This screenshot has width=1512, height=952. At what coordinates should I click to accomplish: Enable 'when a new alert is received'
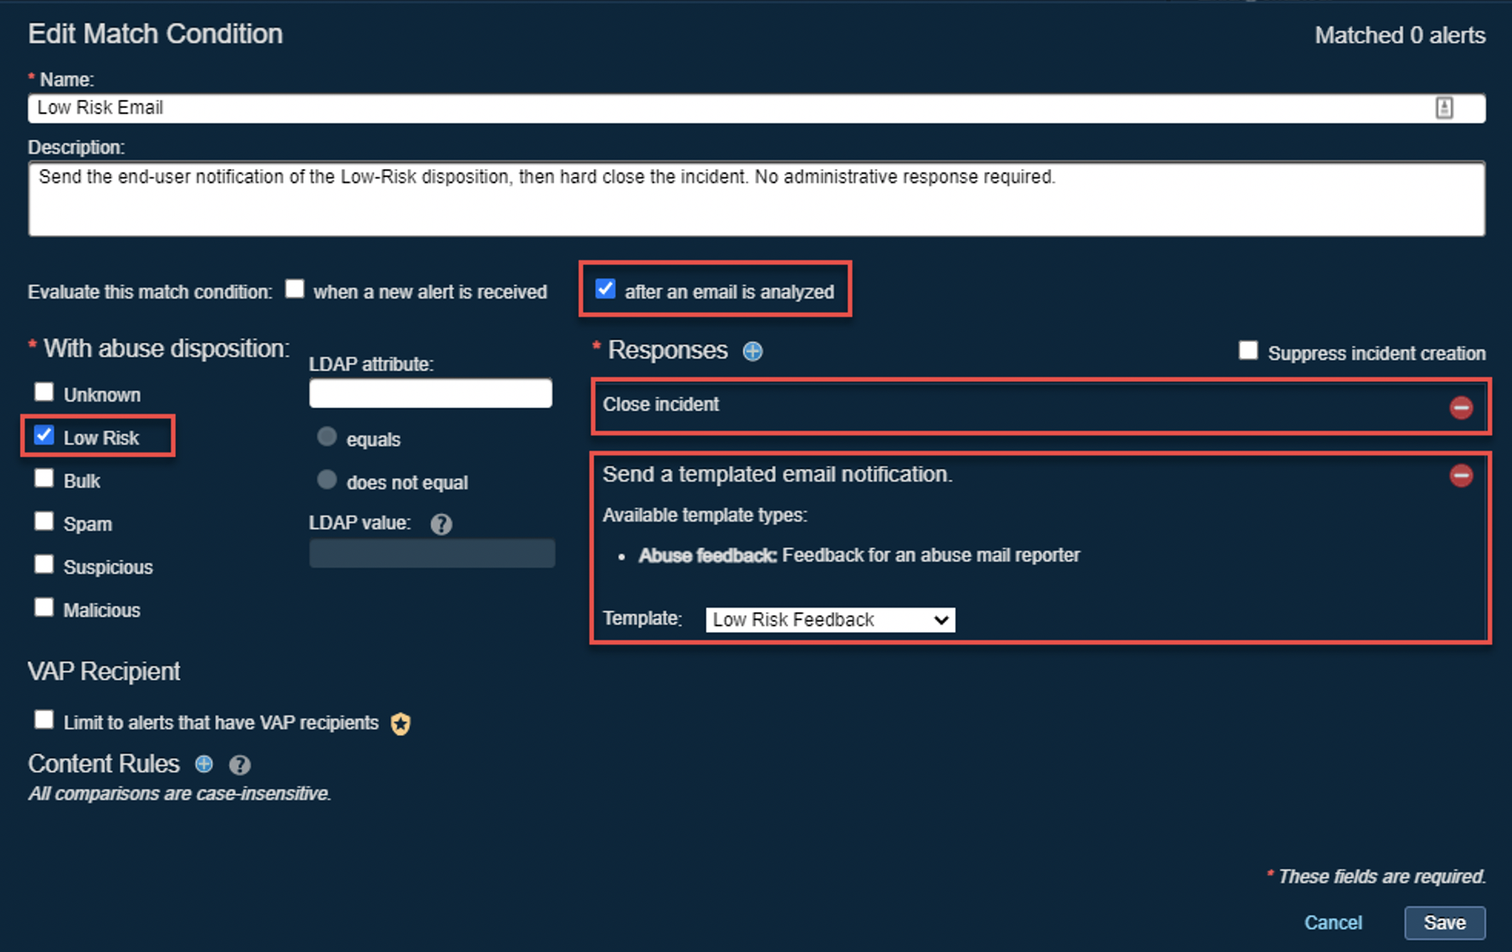pyautogui.click(x=295, y=289)
